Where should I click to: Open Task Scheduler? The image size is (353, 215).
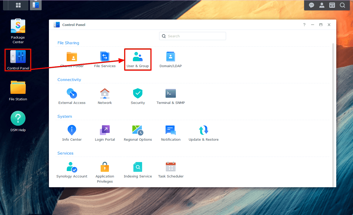170,170
